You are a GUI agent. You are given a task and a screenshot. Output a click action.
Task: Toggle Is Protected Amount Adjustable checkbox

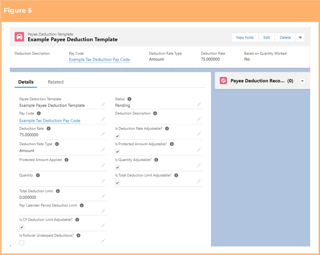[x=118, y=151]
